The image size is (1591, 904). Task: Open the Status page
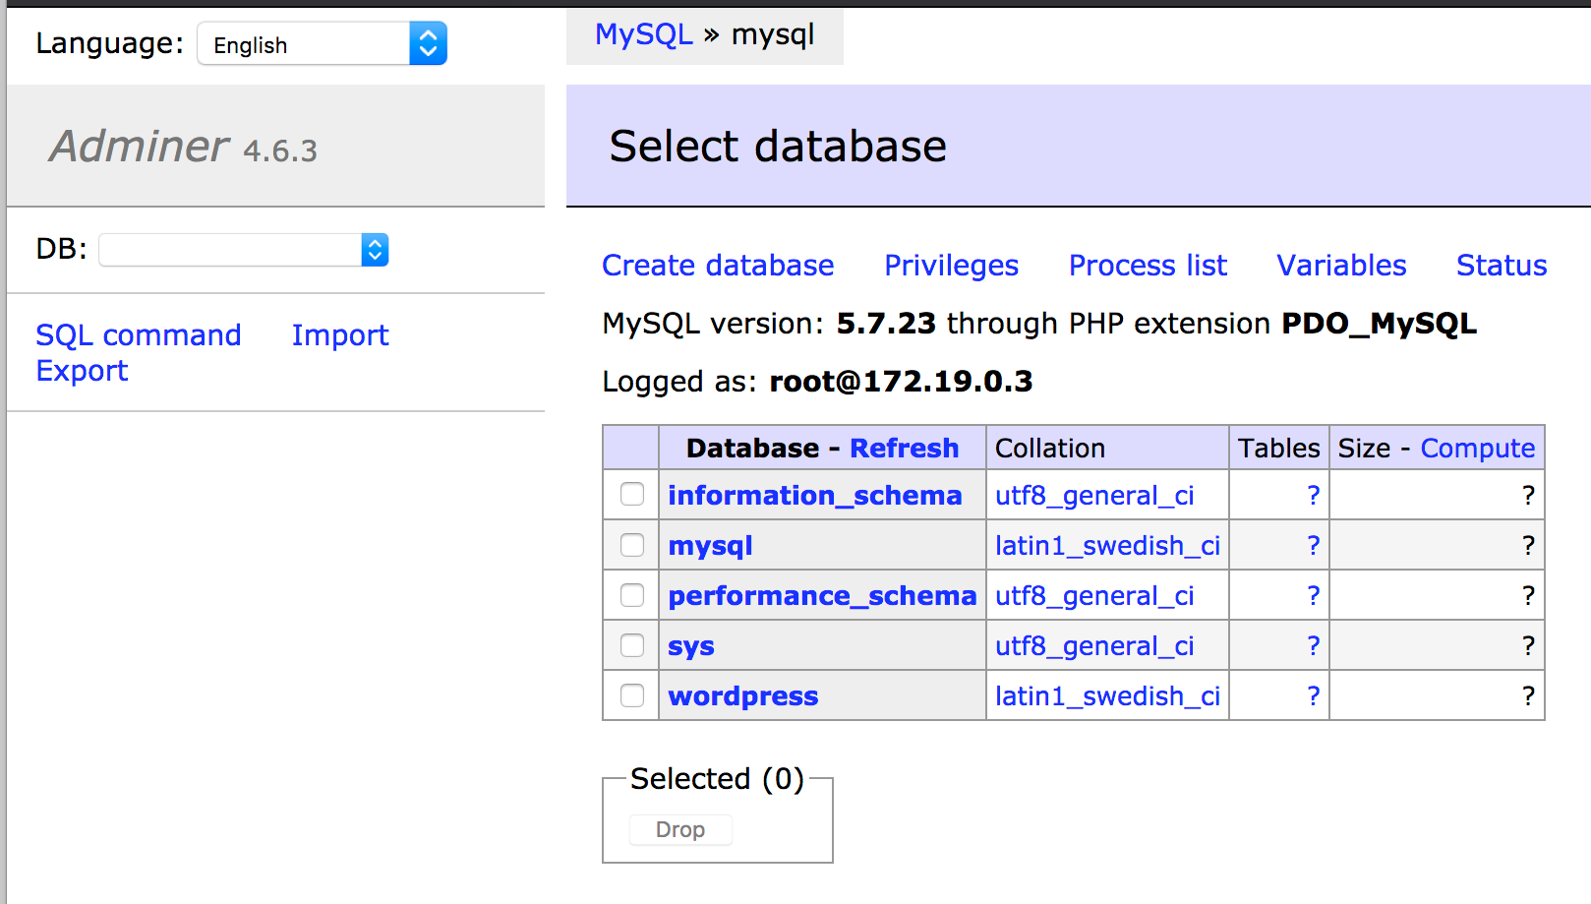tap(1502, 266)
